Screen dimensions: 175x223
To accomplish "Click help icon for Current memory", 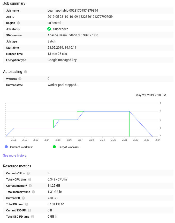I will (30, 186).
